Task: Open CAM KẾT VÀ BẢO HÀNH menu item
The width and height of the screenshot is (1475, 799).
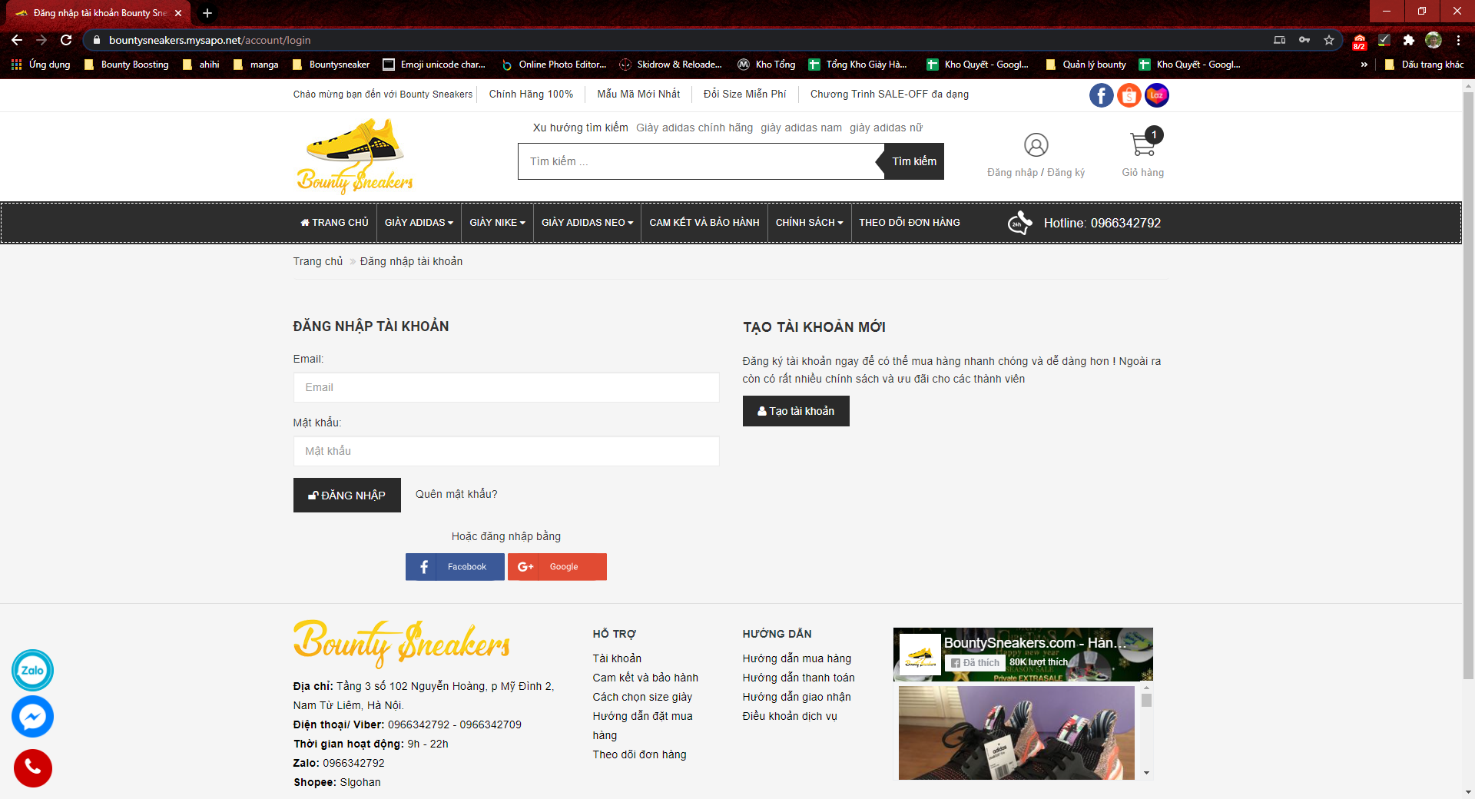Action: pyautogui.click(x=704, y=223)
